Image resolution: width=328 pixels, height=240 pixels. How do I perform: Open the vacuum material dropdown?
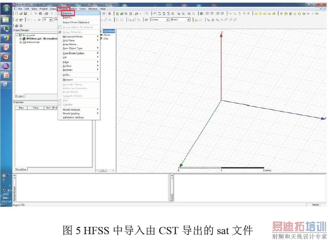167,20
